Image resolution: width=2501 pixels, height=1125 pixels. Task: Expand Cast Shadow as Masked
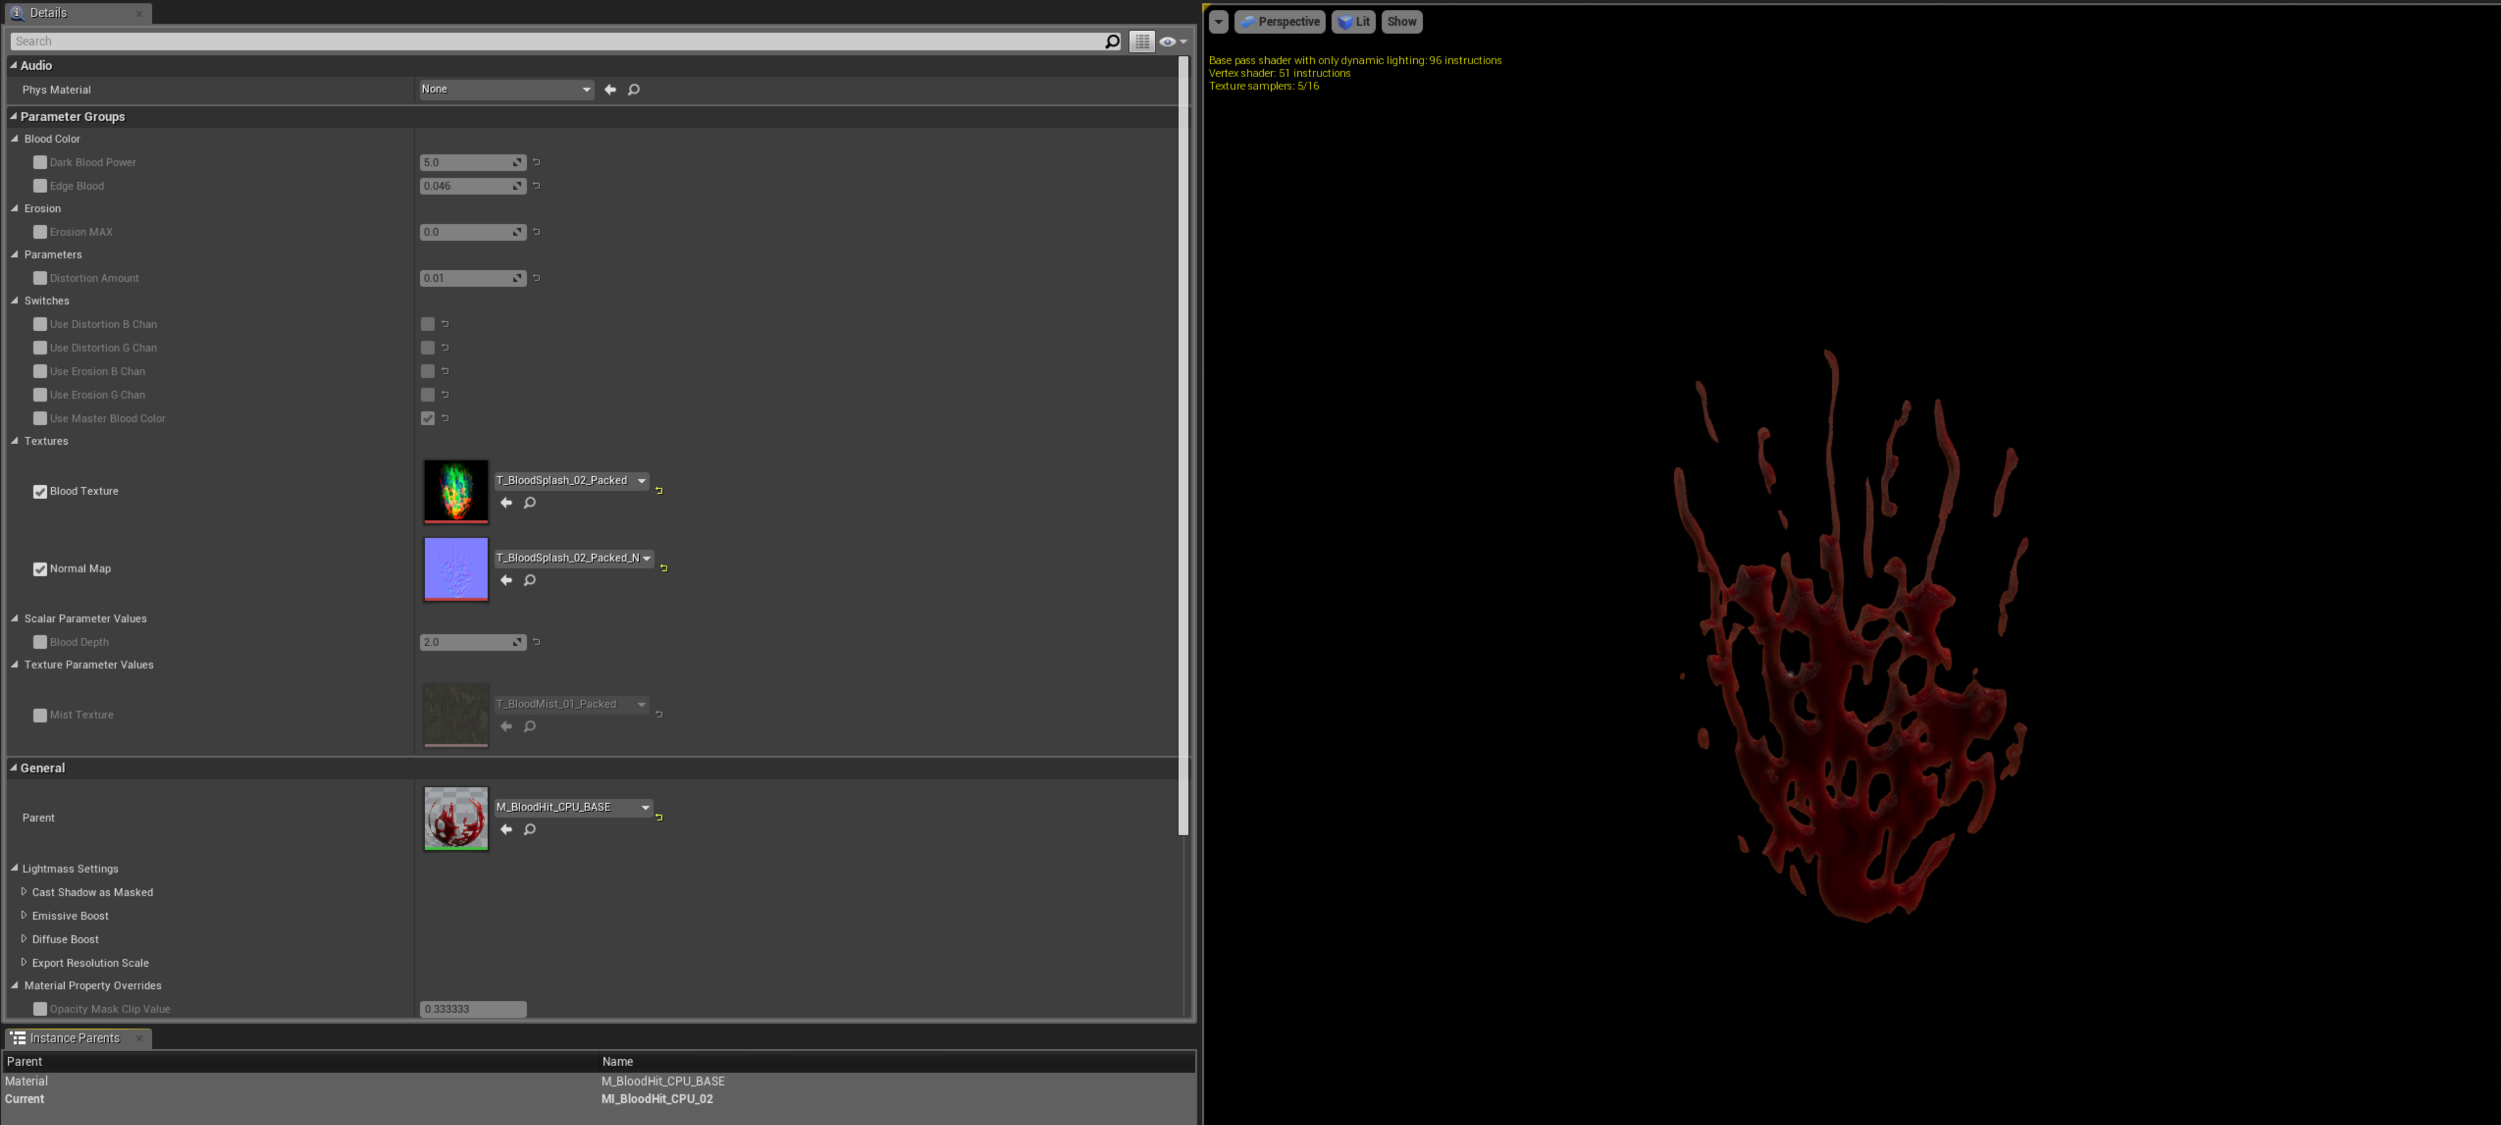coord(24,892)
